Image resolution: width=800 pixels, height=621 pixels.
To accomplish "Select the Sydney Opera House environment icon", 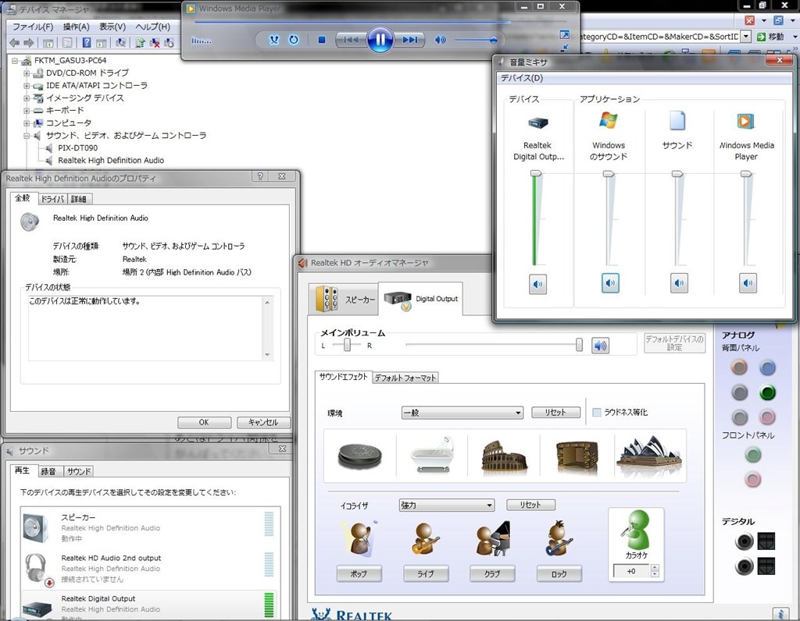I will point(649,455).
